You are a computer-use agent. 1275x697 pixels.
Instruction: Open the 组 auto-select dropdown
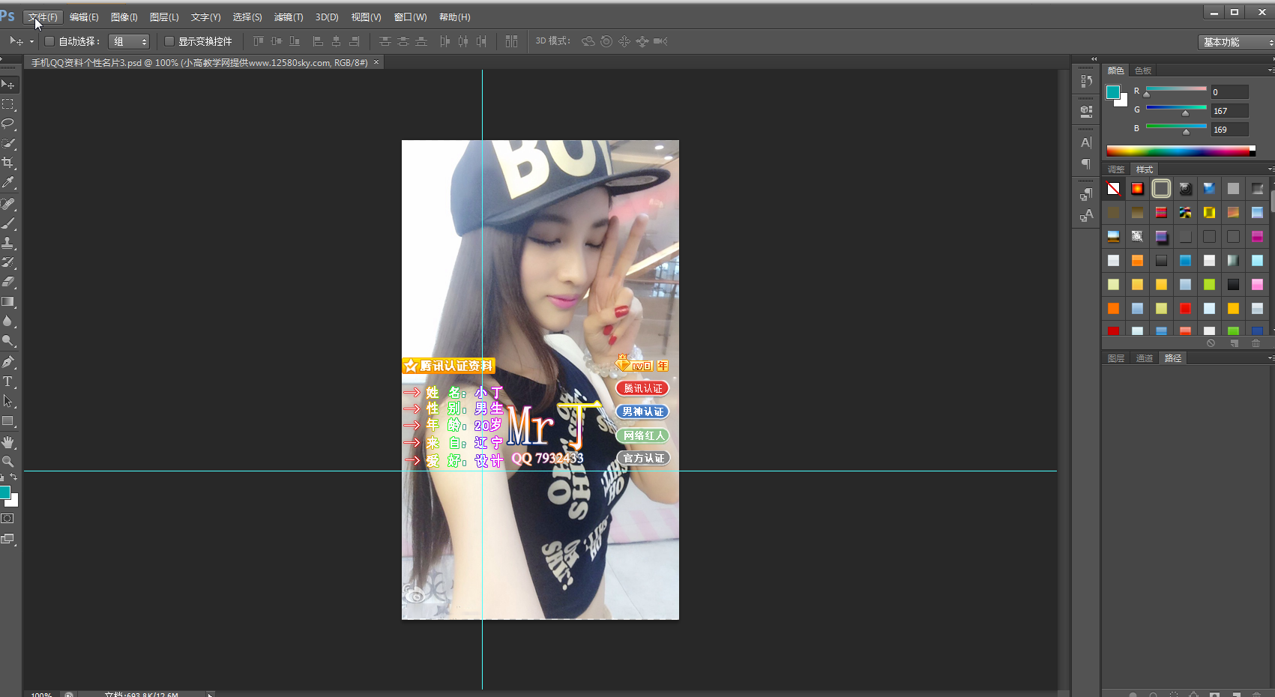(x=129, y=42)
